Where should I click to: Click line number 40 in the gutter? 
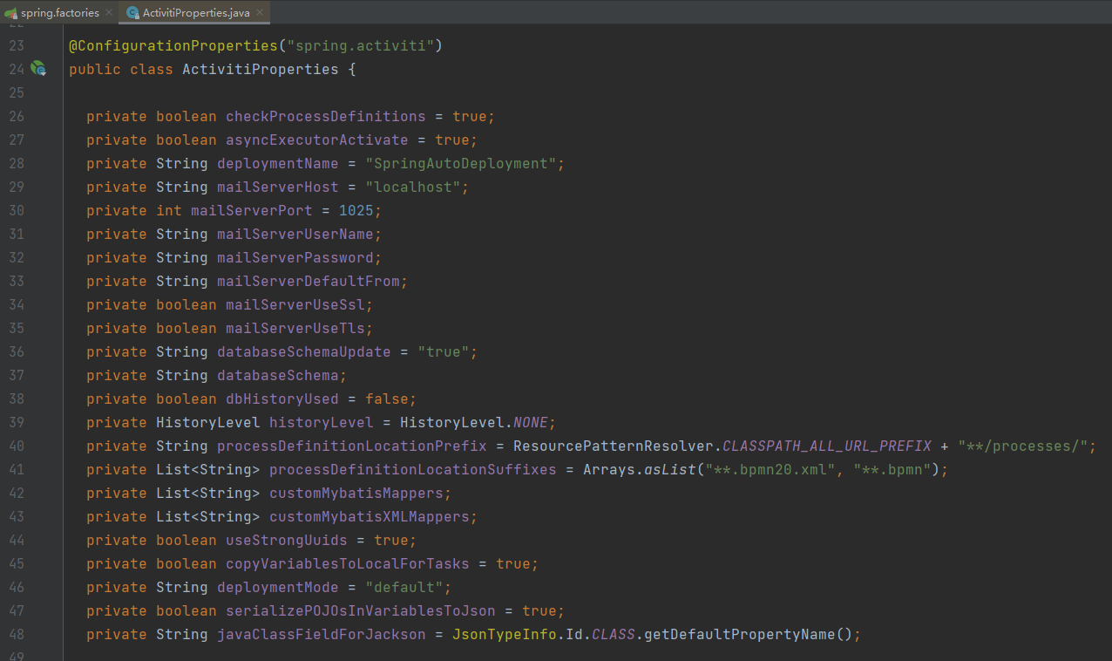point(17,446)
